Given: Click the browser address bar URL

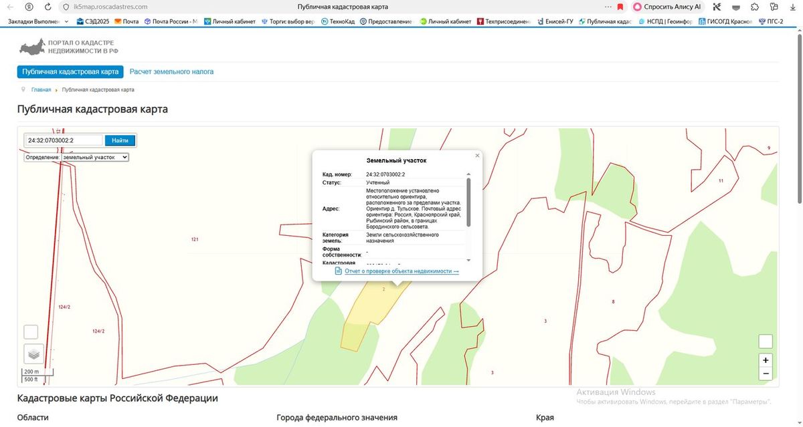Looking at the screenshot, I should (110, 7).
